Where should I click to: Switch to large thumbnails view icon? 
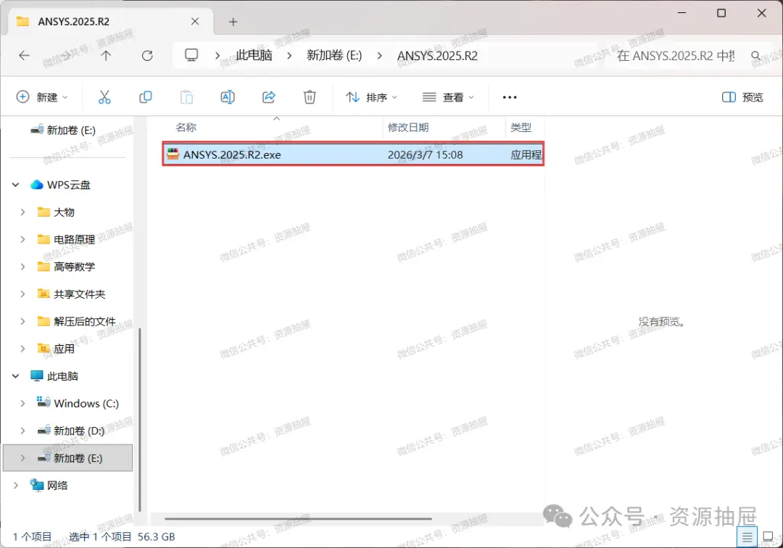[x=768, y=537]
